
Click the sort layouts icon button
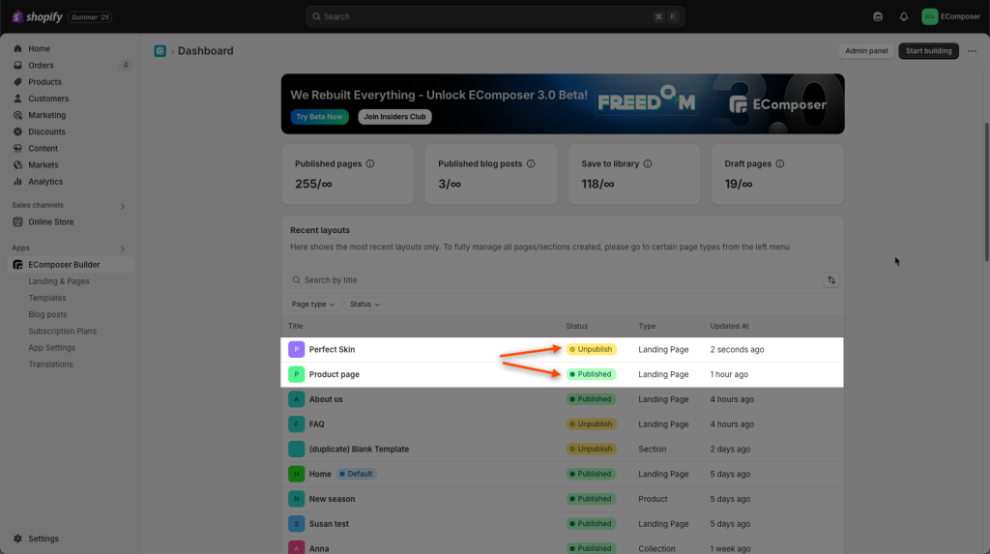click(x=831, y=280)
